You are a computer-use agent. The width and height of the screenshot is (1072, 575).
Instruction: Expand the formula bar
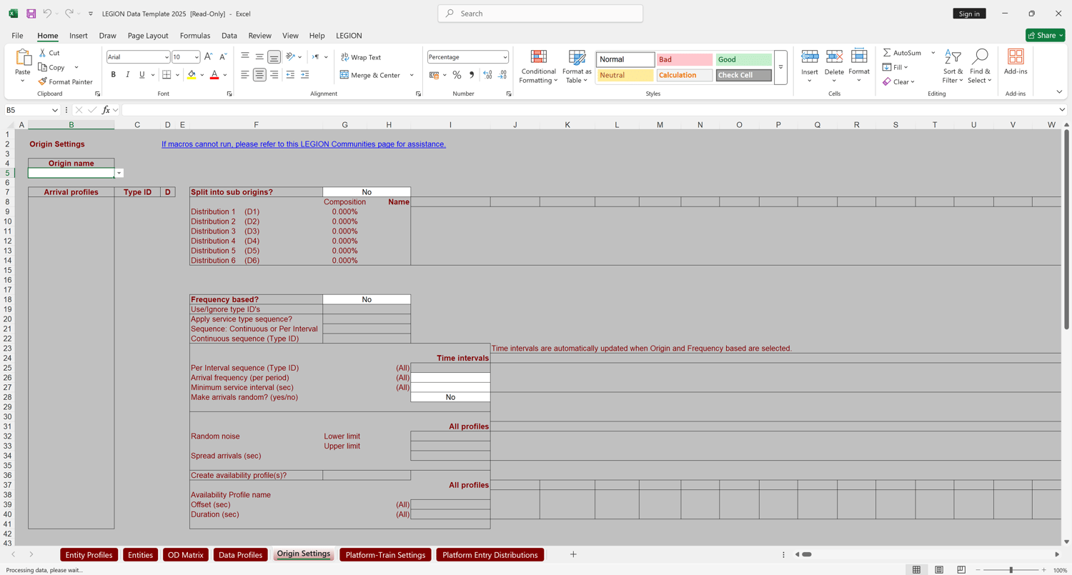(x=1062, y=110)
